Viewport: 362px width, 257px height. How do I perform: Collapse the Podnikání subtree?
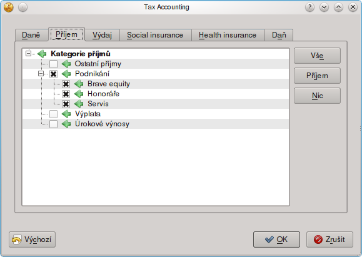point(41,74)
